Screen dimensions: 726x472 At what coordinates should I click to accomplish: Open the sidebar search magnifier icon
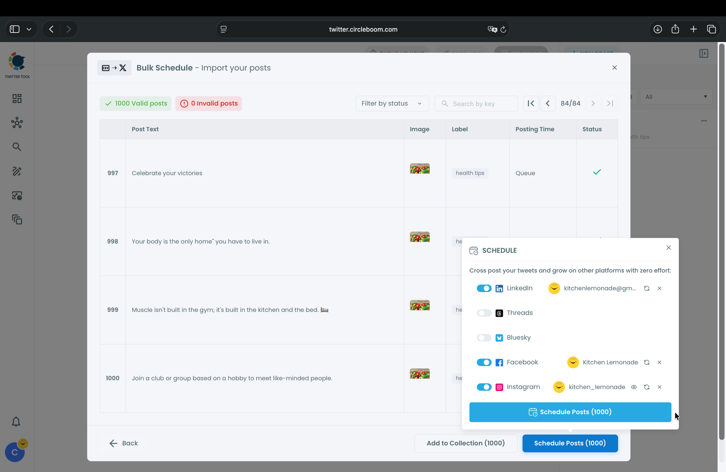coord(17,147)
